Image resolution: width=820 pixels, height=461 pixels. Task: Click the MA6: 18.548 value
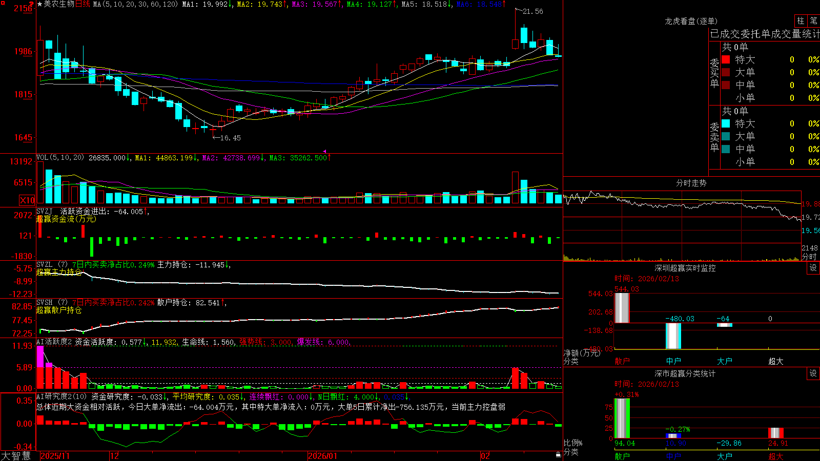coord(479,4)
